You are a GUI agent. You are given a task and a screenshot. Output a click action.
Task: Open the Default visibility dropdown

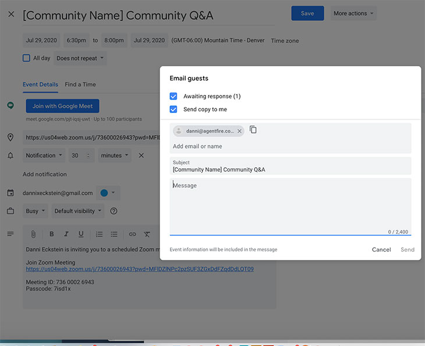(x=78, y=211)
